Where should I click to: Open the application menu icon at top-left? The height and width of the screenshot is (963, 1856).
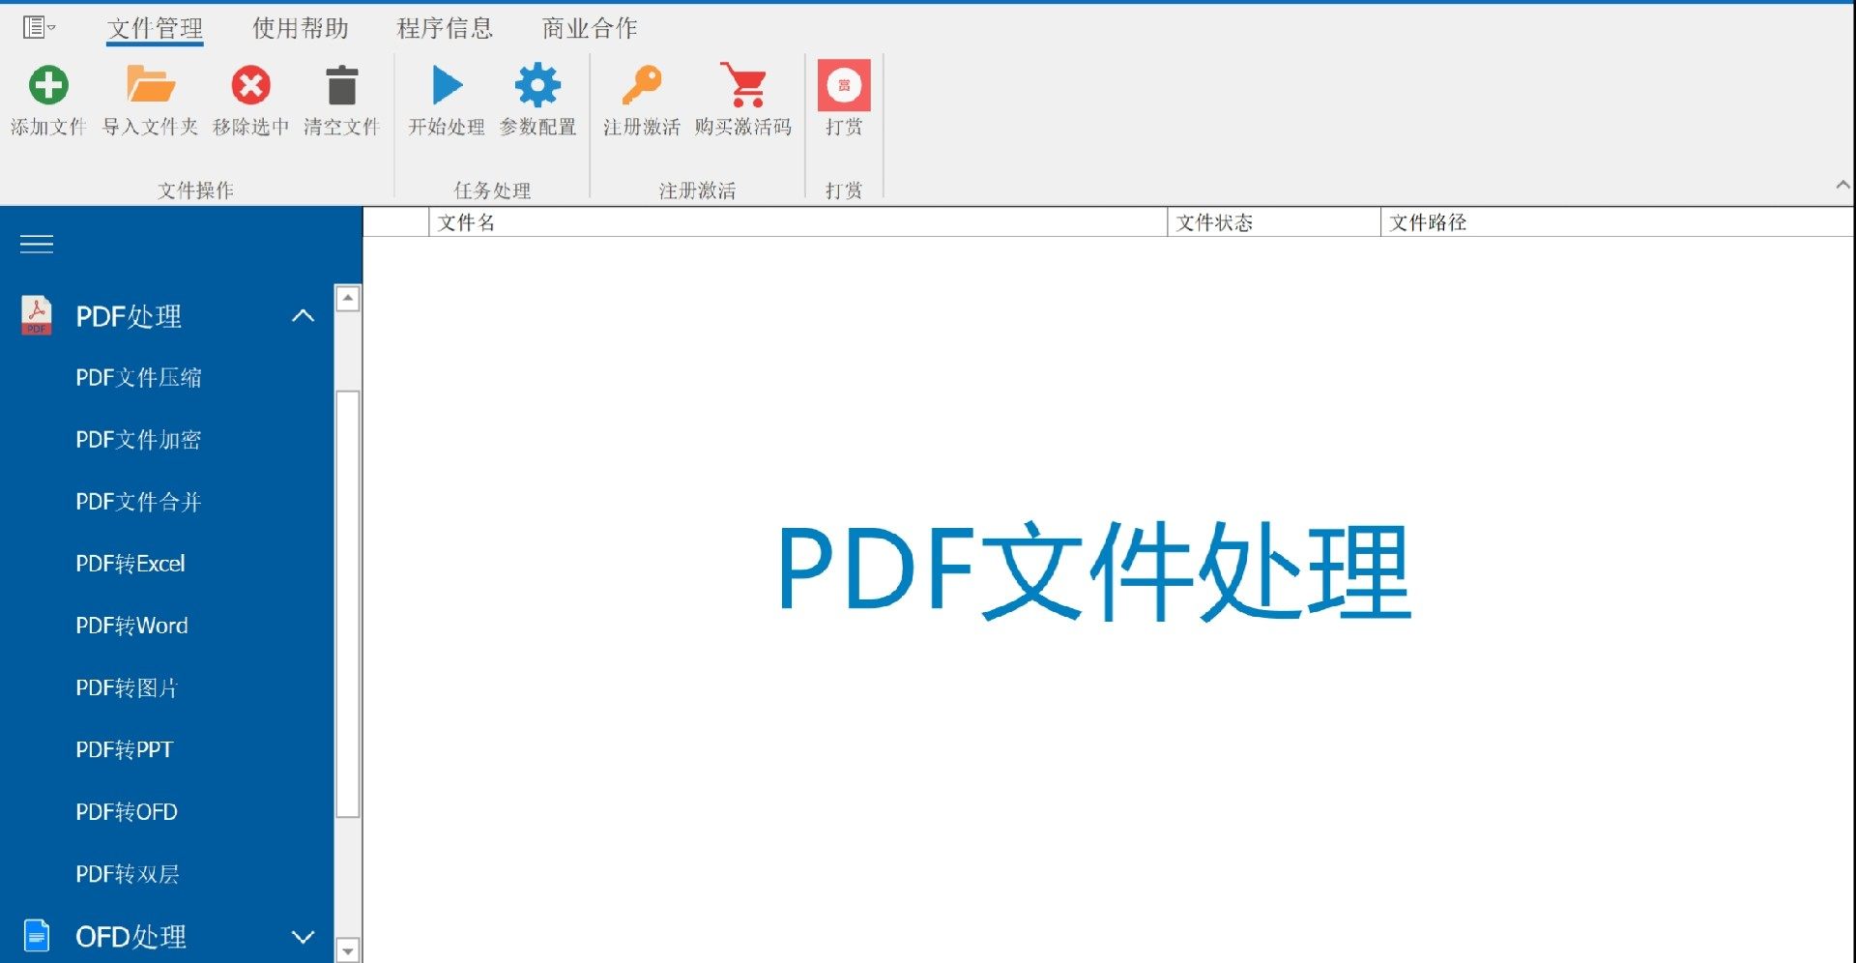38,27
